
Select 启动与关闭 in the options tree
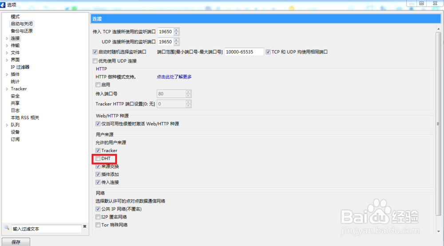point(22,24)
